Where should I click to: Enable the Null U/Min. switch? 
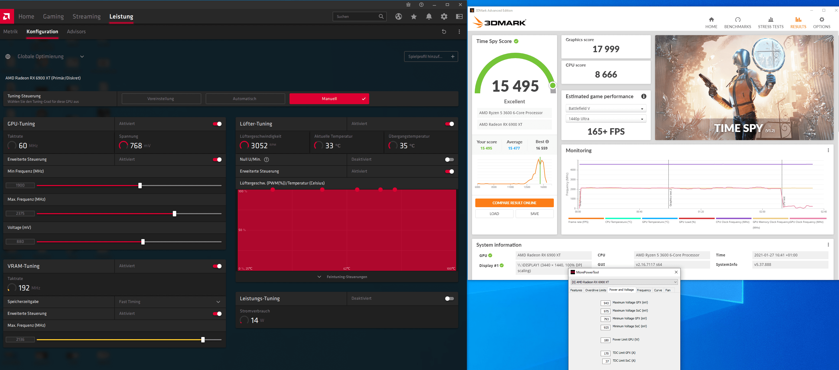[x=450, y=160]
